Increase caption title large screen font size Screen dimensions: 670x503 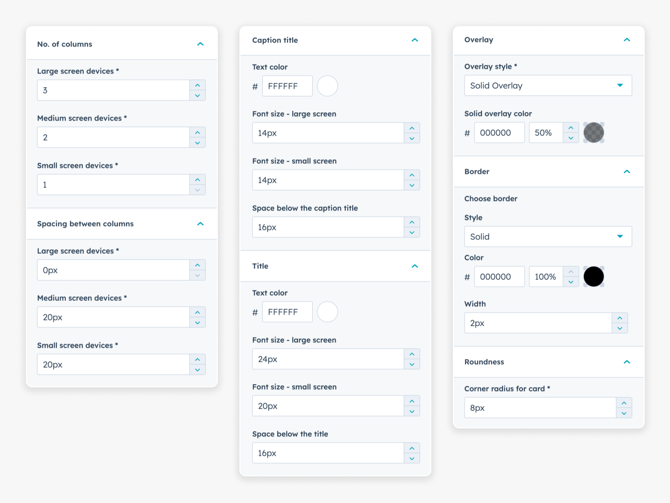point(412,128)
